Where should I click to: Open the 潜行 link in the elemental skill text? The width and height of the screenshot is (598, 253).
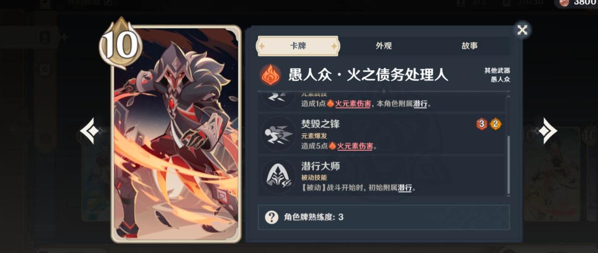[x=420, y=104]
